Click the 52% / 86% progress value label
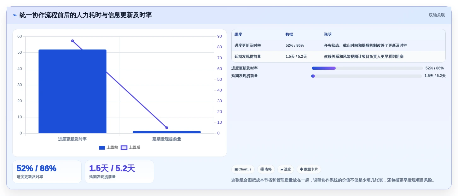The height and width of the screenshot is (196, 458). 435,68
